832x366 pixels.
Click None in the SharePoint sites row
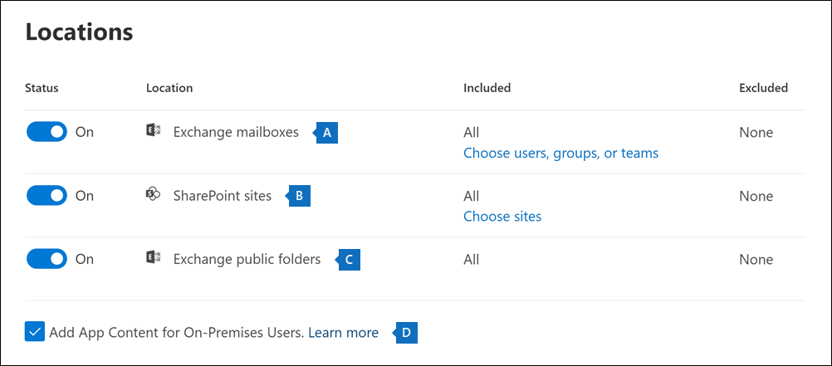pos(756,196)
